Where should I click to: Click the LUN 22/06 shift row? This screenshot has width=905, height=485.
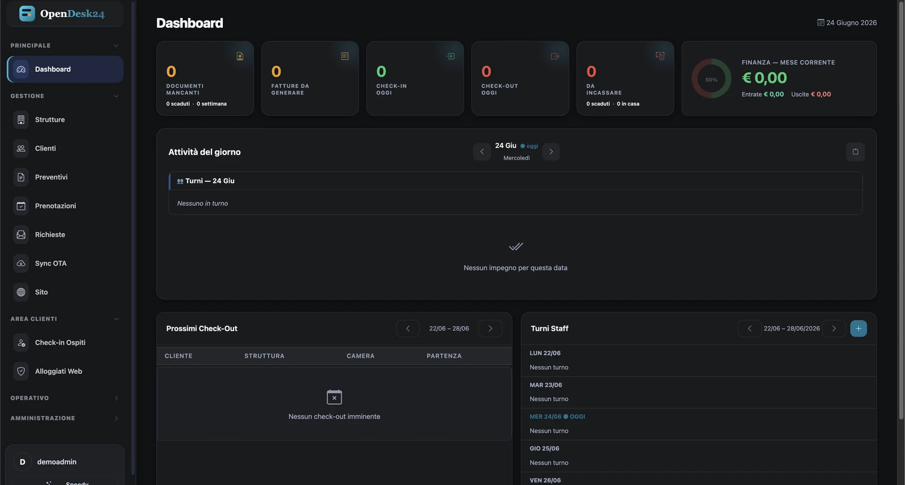tap(699, 361)
